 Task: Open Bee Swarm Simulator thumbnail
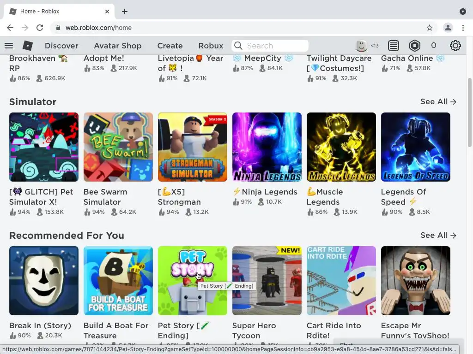118,147
